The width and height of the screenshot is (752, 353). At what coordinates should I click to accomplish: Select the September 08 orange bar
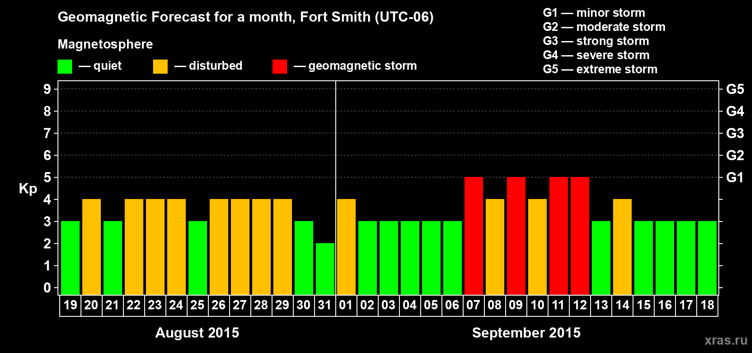(495, 247)
